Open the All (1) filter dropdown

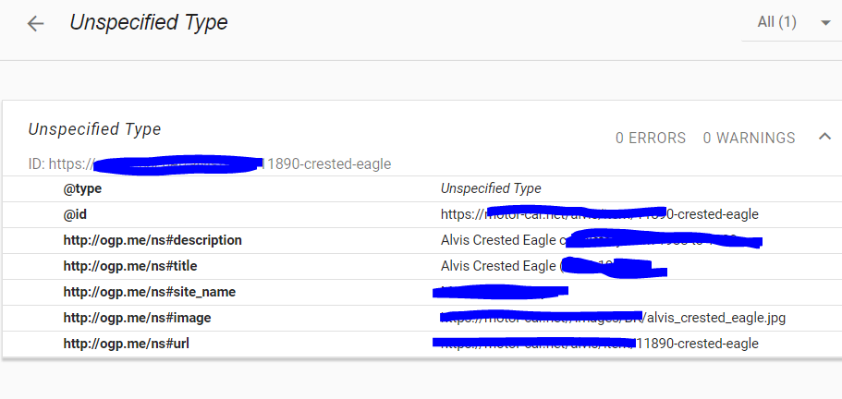click(x=793, y=22)
